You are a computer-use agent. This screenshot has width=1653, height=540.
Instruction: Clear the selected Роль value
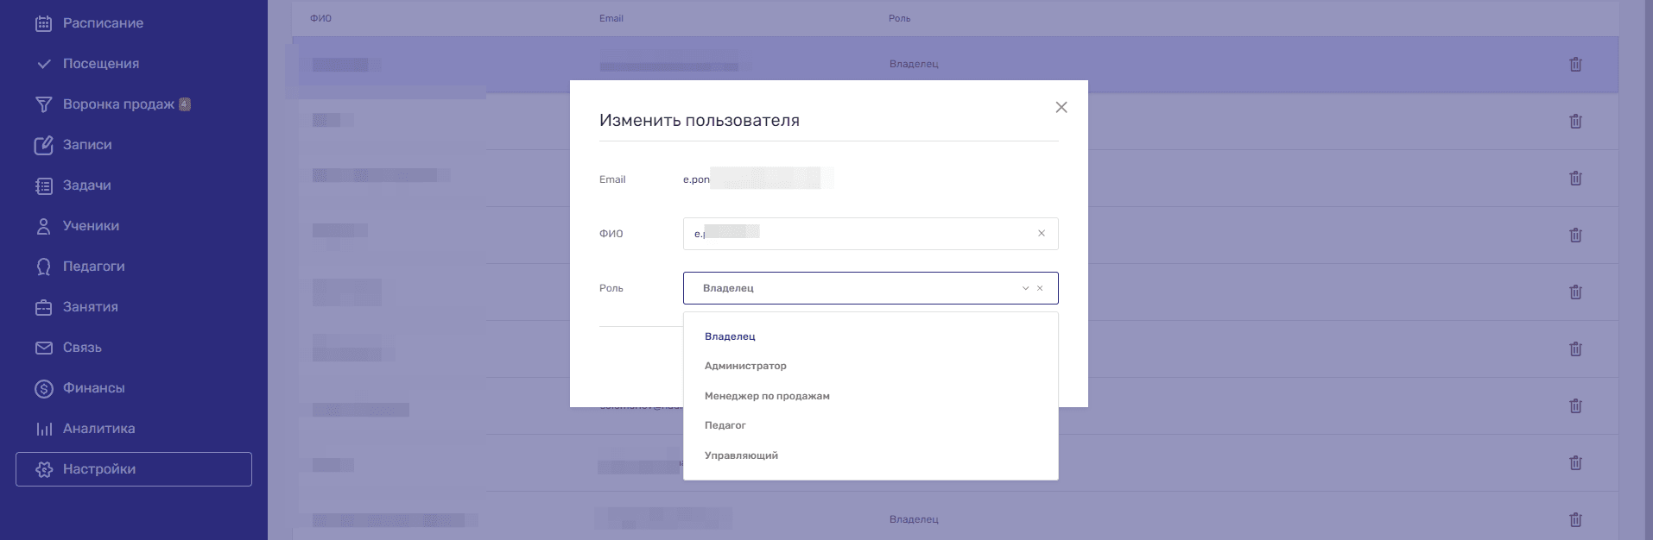pyautogui.click(x=1040, y=288)
